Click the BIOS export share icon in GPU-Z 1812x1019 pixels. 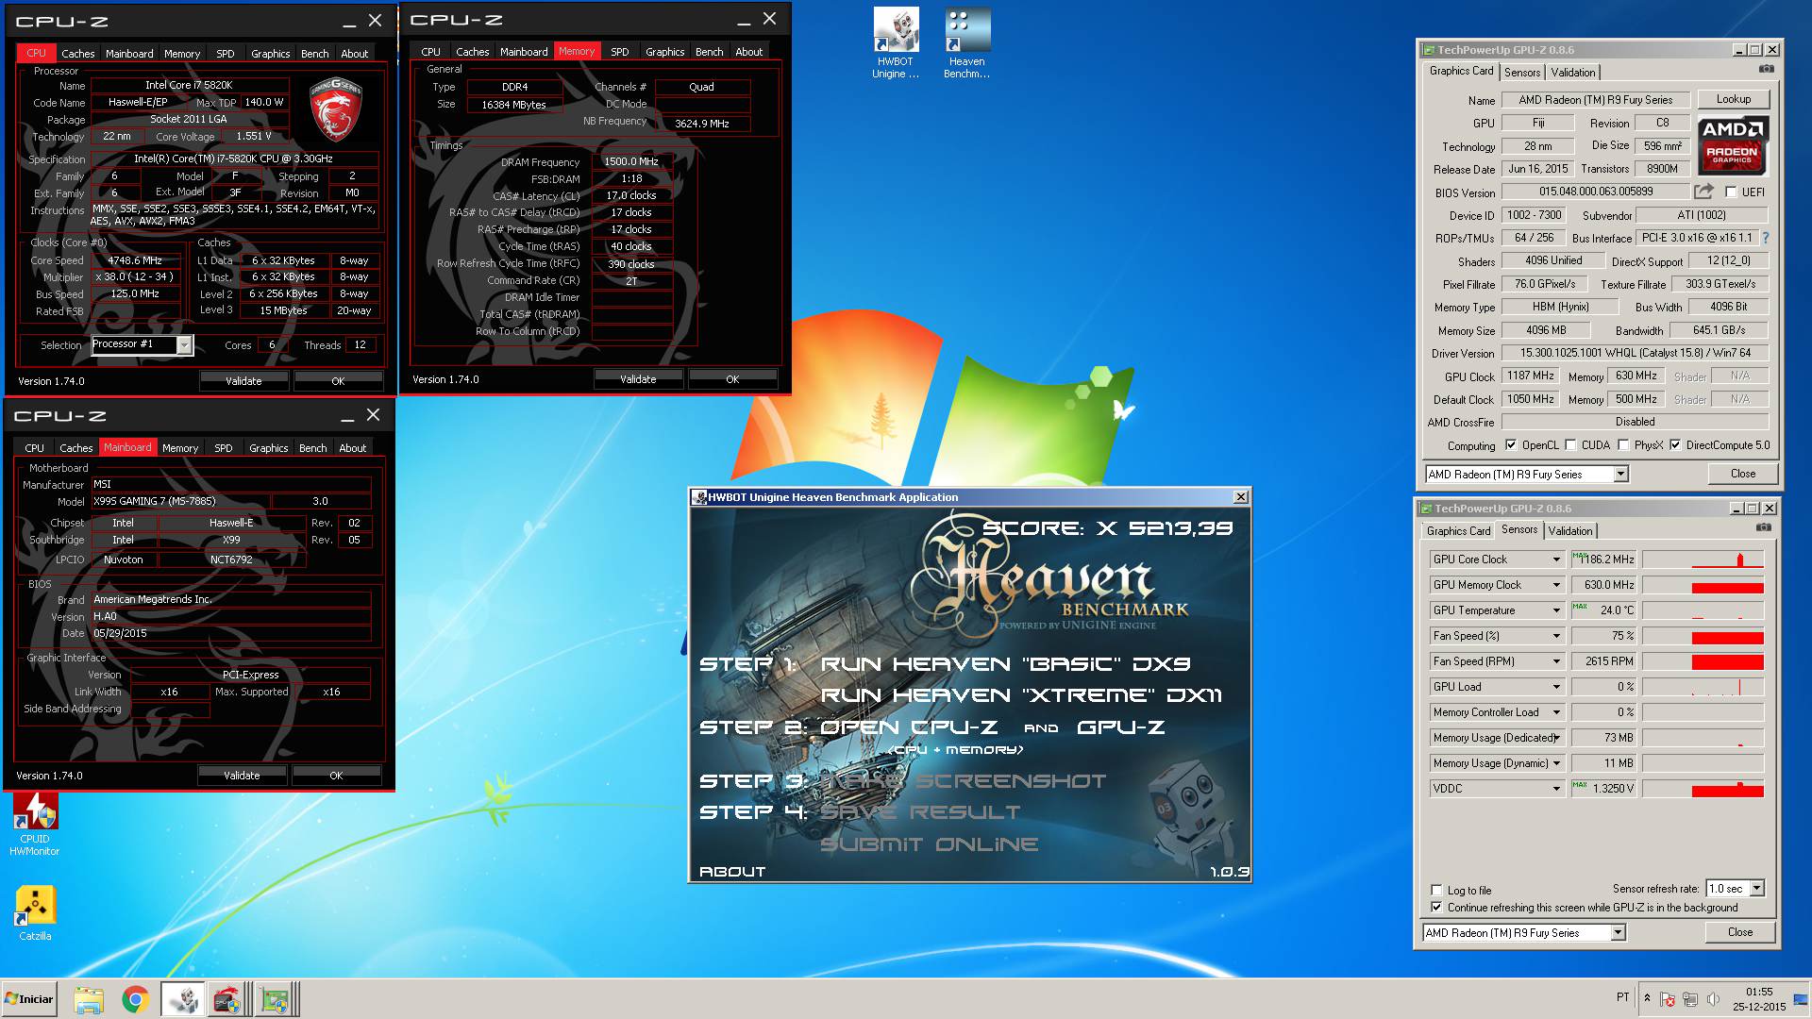[1703, 192]
